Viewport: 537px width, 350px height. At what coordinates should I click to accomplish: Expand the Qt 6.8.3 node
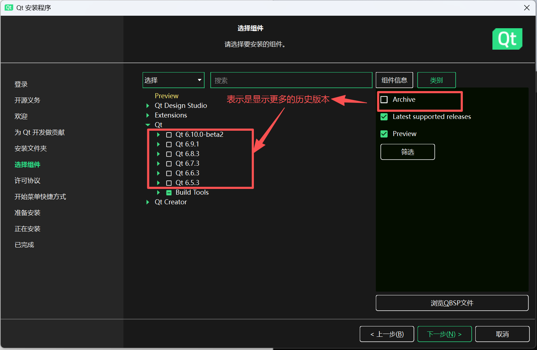(158, 154)
